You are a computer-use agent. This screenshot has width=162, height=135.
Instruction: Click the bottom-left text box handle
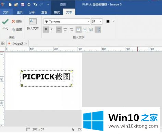point(22,85)
